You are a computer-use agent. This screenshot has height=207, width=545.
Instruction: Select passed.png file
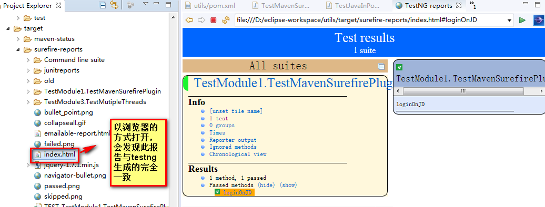click(62, 186)
